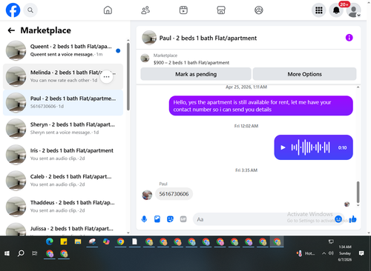Click the message bubble 5616730606
Viewport: 371px width, 271px height.
coord(174,194)
